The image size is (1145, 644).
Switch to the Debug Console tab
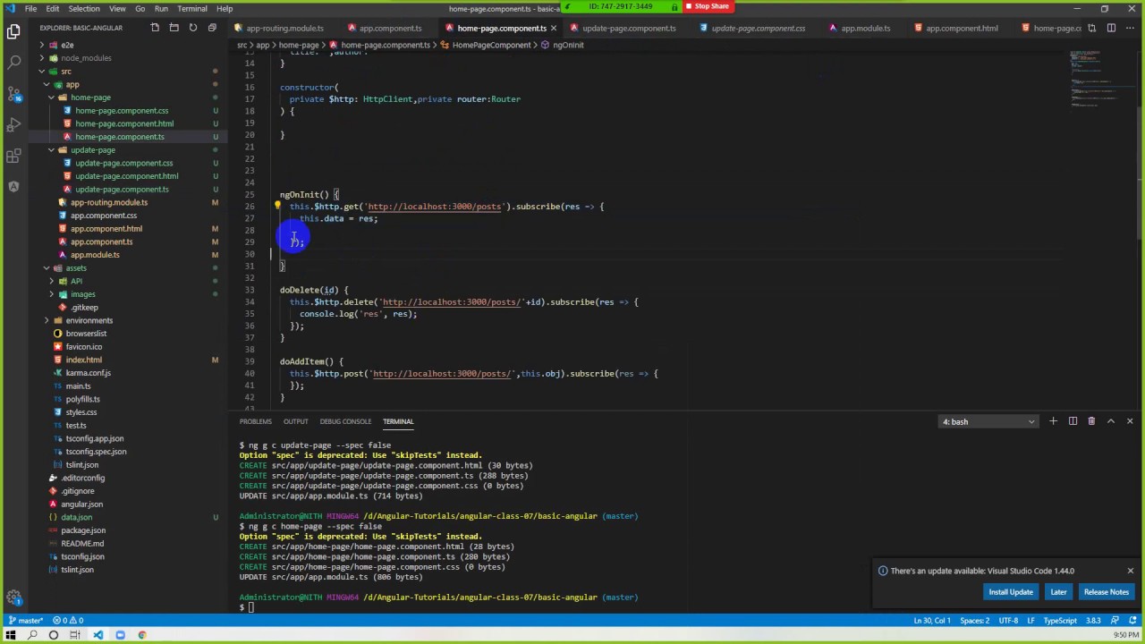coord(345,421)
